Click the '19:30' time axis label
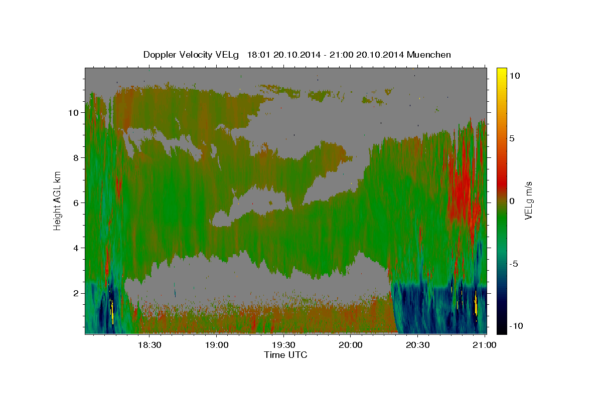This screenshot has height=401, width=602. (x=283, y=345)
